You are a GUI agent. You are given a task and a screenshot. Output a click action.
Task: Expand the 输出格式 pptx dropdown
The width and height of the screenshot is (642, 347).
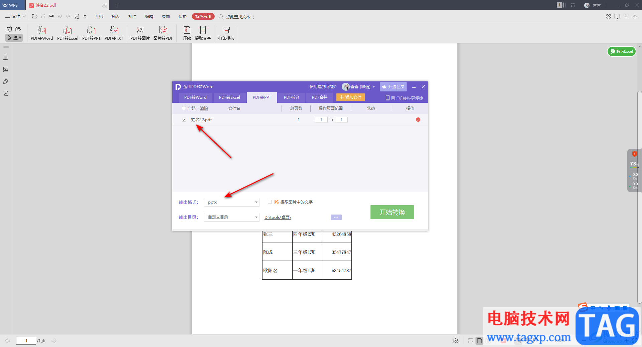click(x=232, y=202)
